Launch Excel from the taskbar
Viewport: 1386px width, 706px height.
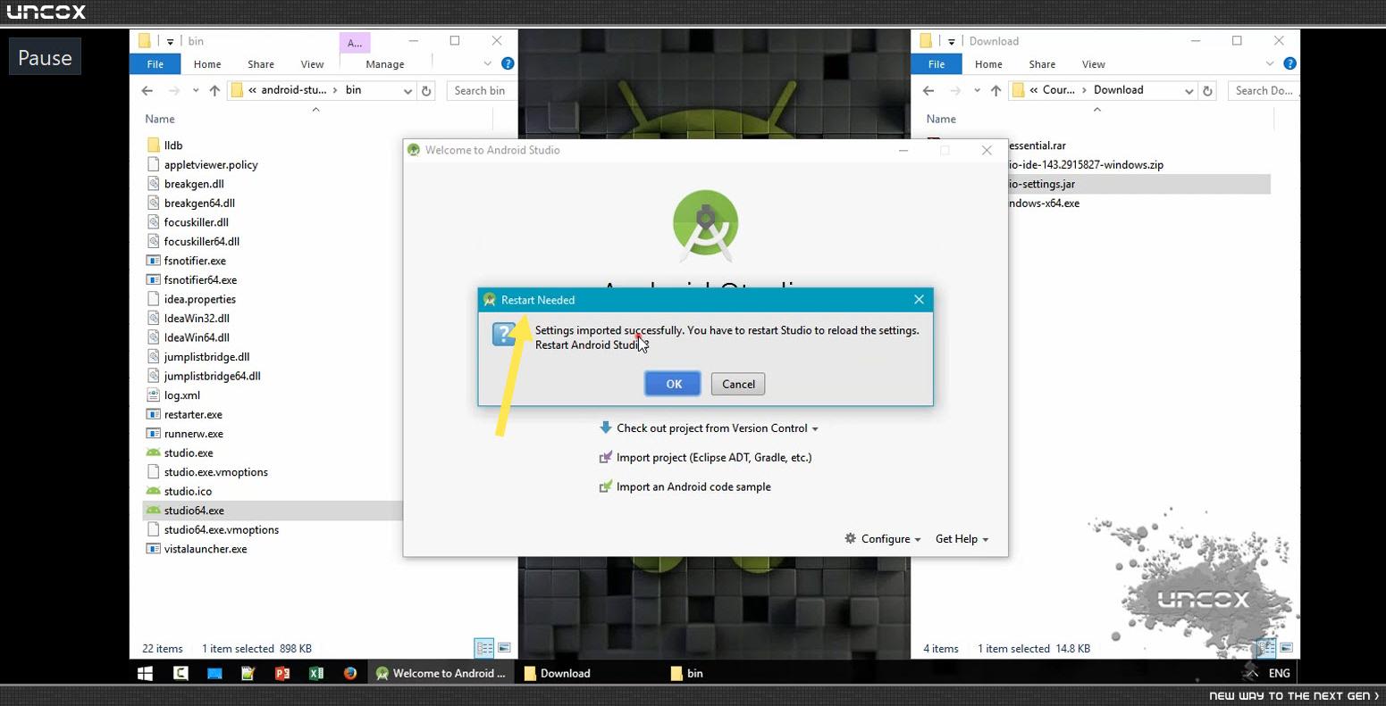(x=316, y=673)
